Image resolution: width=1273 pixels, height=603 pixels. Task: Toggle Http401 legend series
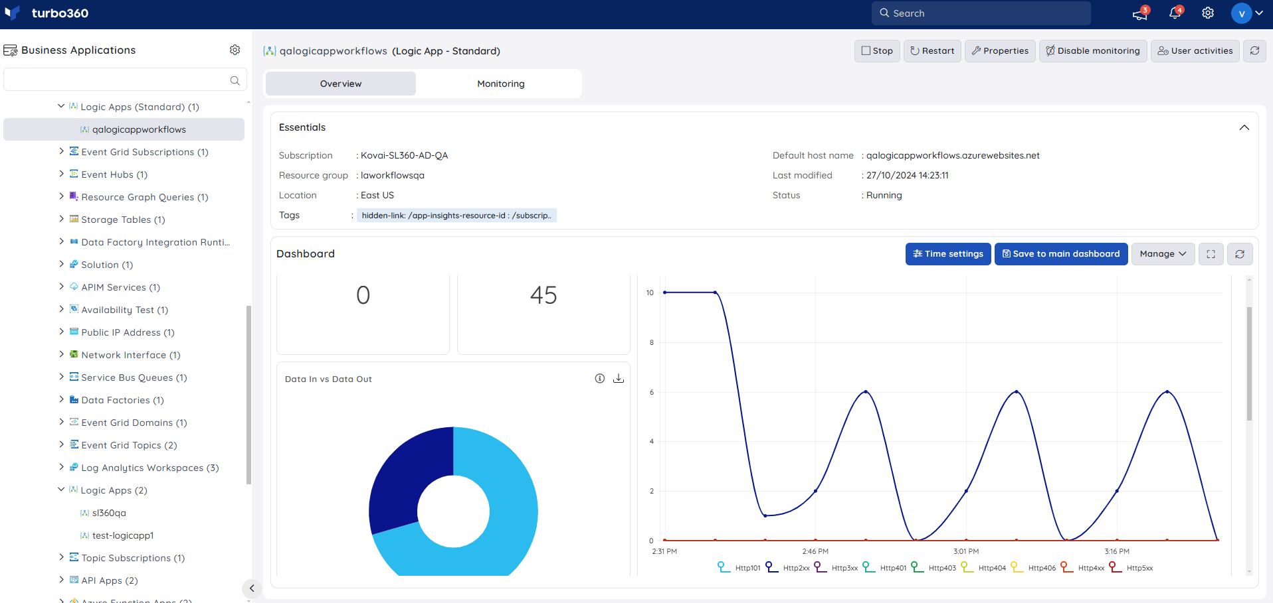884,568
